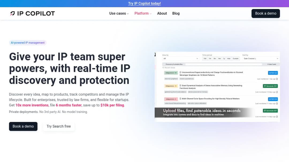The image size is (289, 162).
Task: Click the 'color-based fiducial encoding' tag
Action: coord(175,103)
